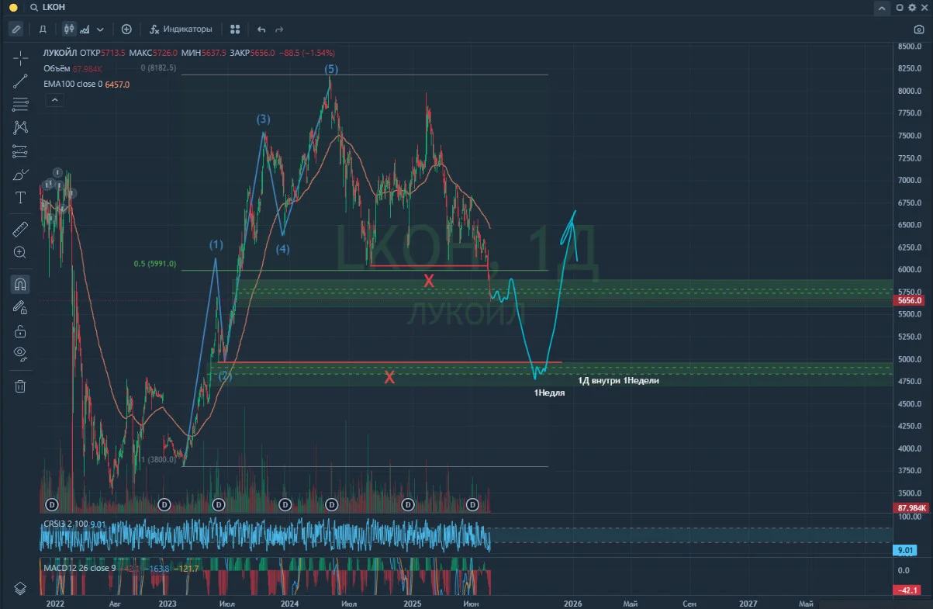The width and height of the screenshot is (933, 609).
Task: Open the chart settings gear icon
Action: (912, 8)
